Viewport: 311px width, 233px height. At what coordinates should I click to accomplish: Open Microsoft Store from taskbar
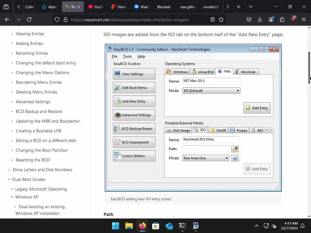click(x=155, y=226)
